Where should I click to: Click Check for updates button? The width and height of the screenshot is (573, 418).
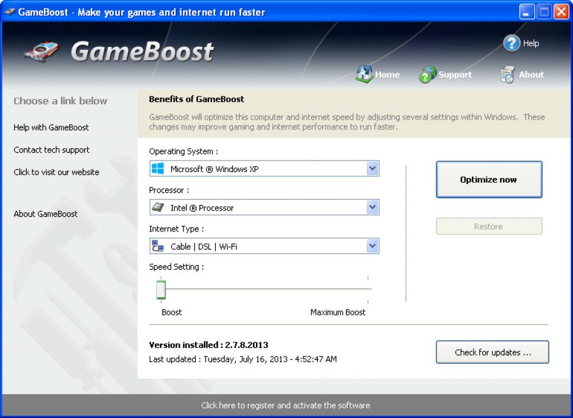493,352
